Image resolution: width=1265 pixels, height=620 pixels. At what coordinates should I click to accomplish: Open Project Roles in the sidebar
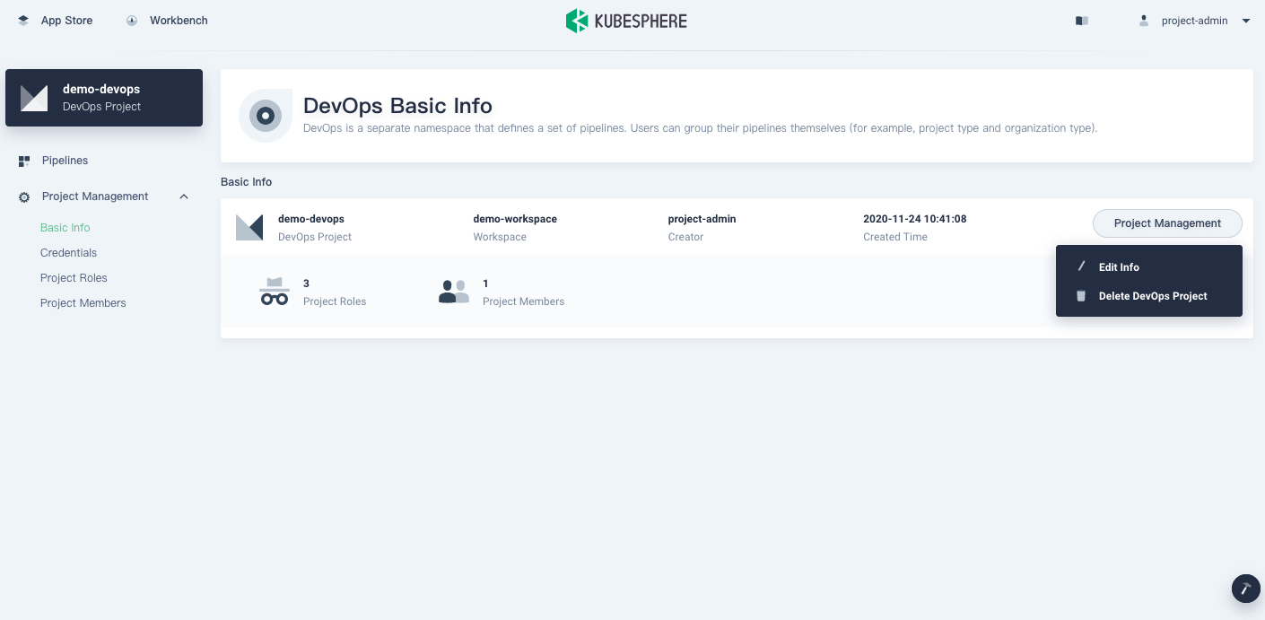74,278
